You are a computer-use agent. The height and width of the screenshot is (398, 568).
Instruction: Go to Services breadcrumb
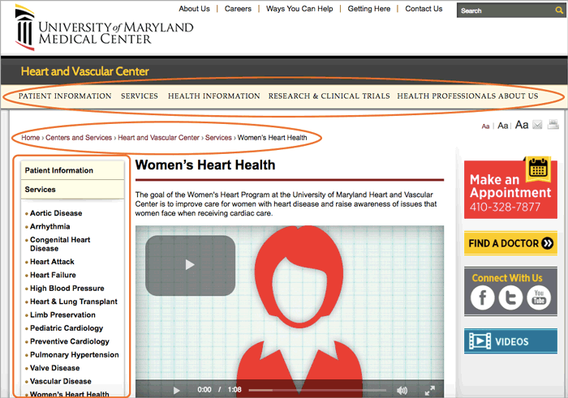coord(218,138)
